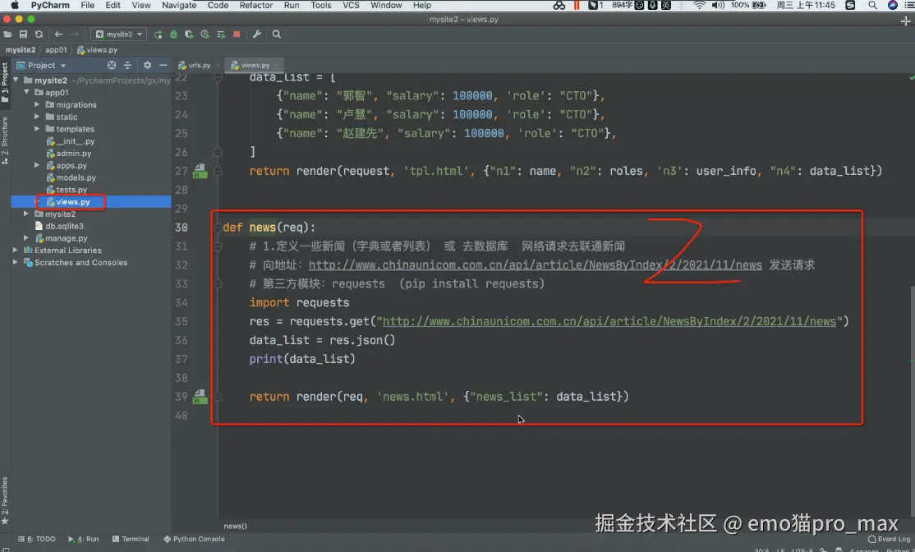Rerun mysite2 with the green run icon
This screenshot has height=552, width=915.
pyautogui.click(x=159, y=34)
